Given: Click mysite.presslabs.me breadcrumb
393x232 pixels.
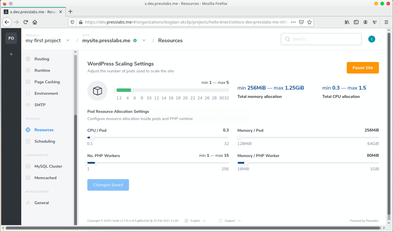Looking at the screenshot, I should (106, 40).
